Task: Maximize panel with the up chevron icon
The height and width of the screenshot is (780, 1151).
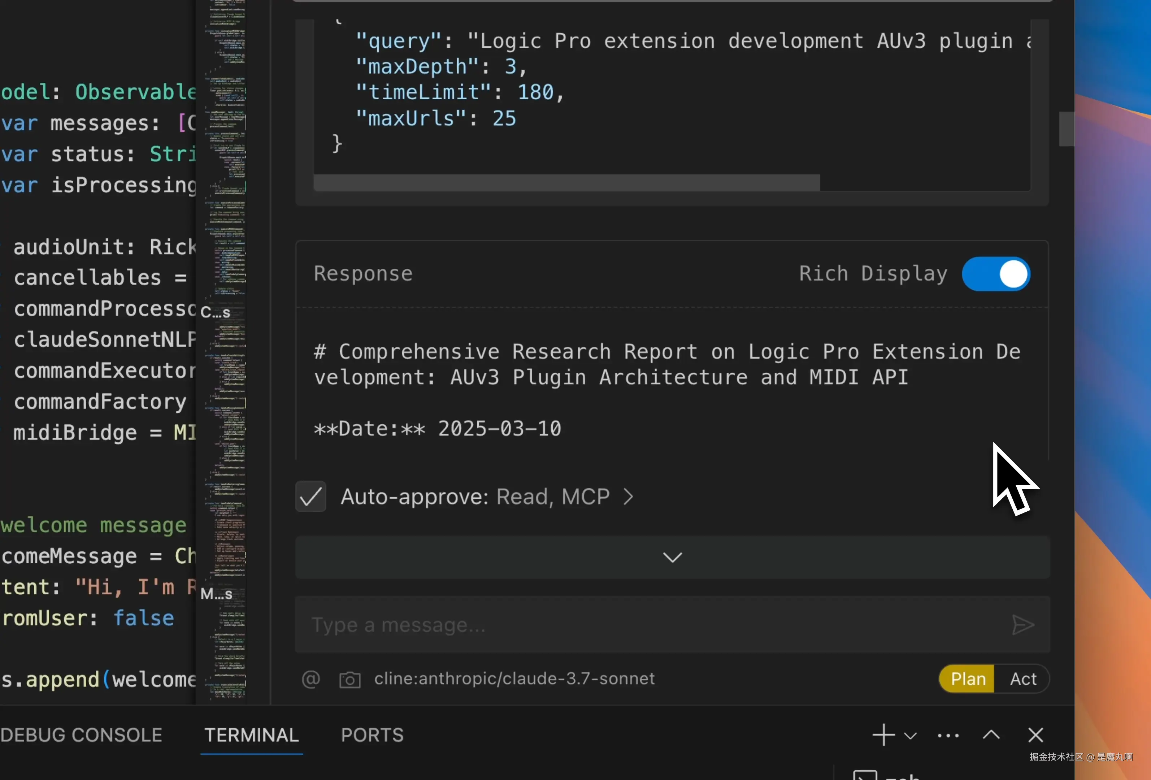Action: [x=991, y=735]
